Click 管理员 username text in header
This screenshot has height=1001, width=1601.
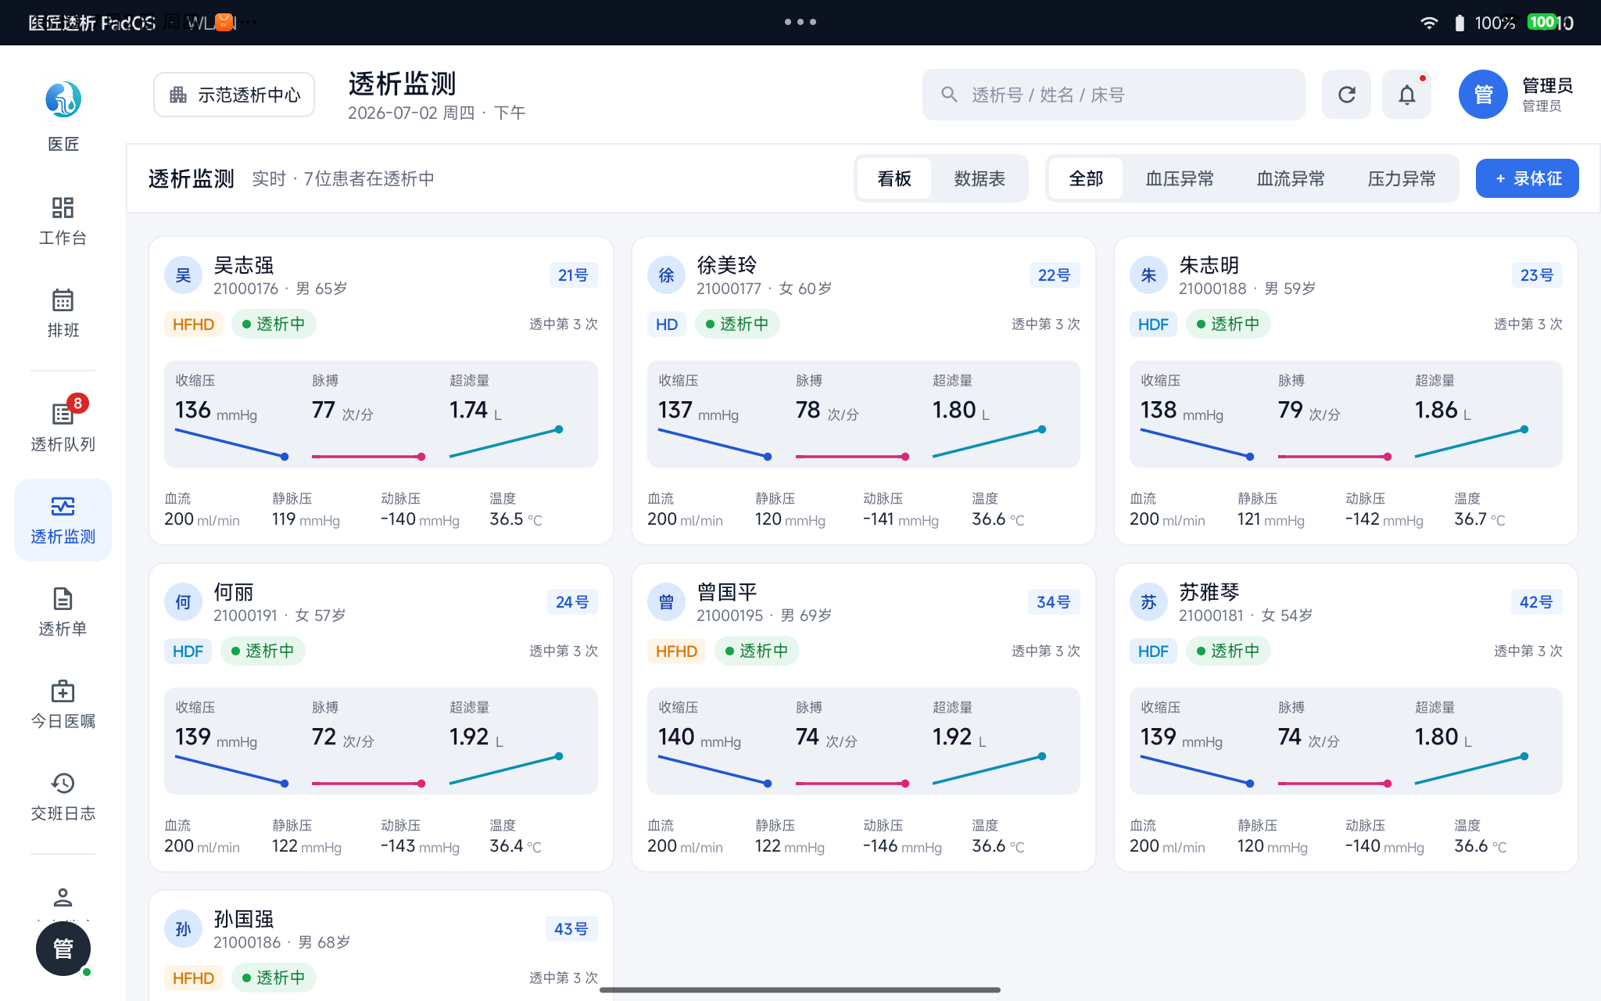[x=1547, y=85]
